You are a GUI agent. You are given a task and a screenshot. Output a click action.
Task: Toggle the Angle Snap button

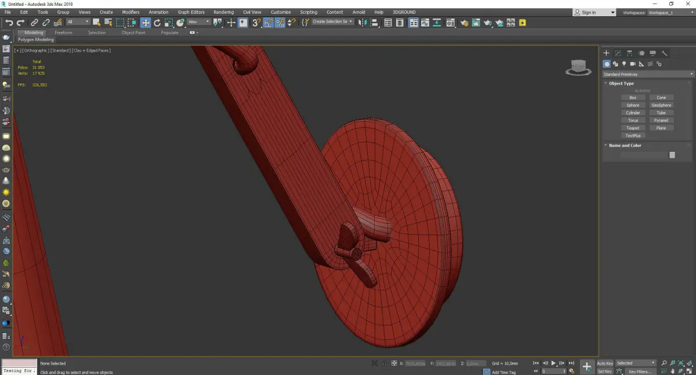[x=269, y=23]
